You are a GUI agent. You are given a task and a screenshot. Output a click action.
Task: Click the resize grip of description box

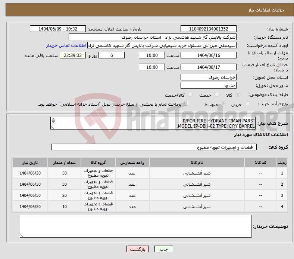pyautogui.click(x=52, y=127)
